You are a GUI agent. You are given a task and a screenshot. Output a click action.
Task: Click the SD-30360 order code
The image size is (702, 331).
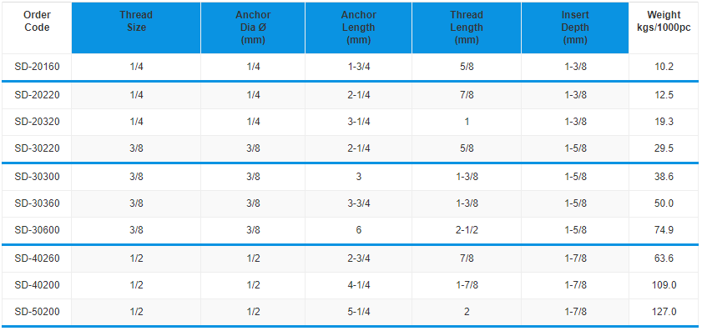(x=37, y=203)
